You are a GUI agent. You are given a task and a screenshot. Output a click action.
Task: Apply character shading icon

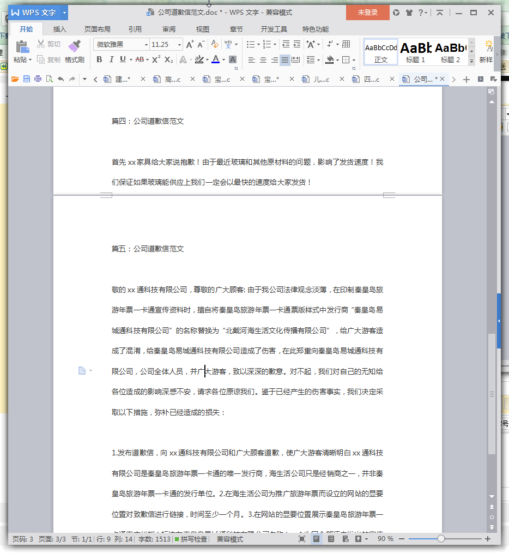[x=233, y=59]
